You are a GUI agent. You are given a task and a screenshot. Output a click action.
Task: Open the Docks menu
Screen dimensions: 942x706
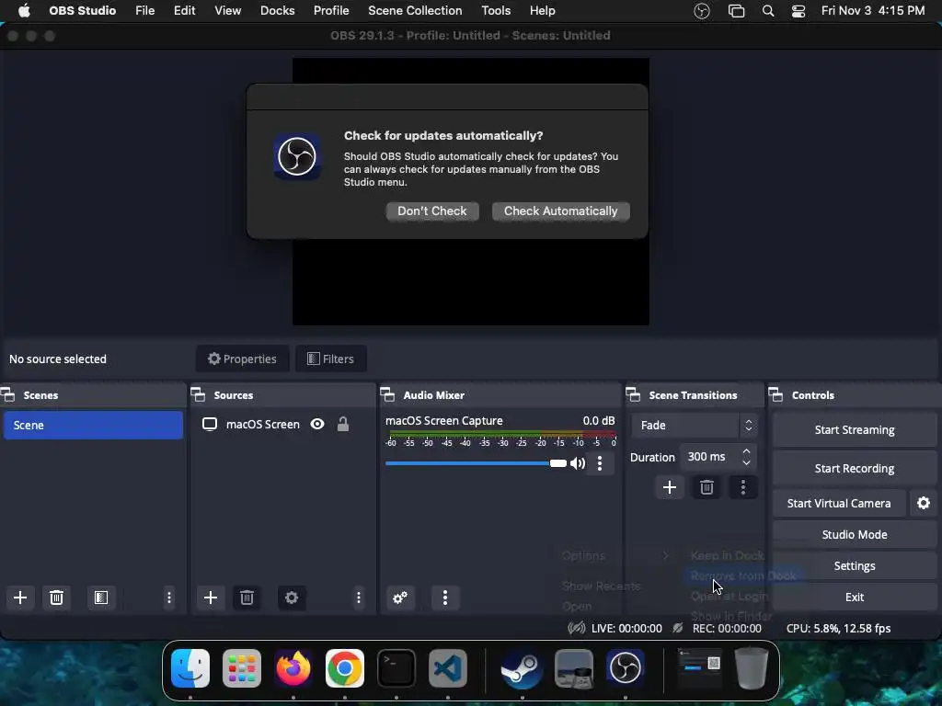tap(278, 11)
